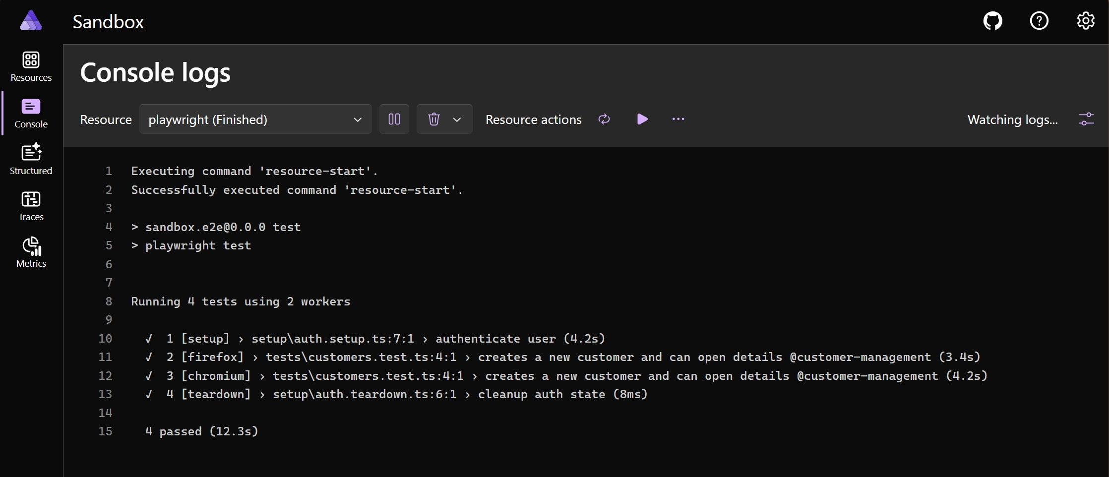Go to Structured logs view
The height and width of the screenshot is (477, 1109).
point(31,160)
